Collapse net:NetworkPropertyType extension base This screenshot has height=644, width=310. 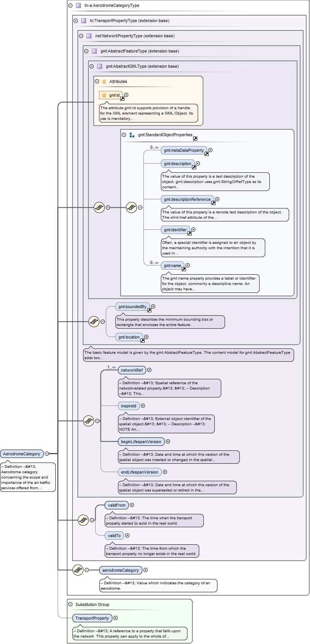(x=81, y=36)
